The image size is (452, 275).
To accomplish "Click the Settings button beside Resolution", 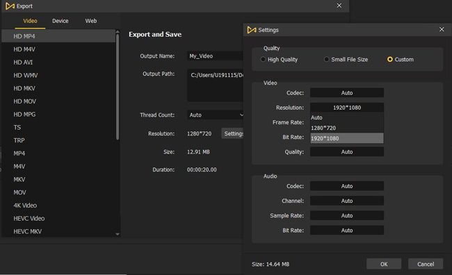I will [x=233, y=133].
